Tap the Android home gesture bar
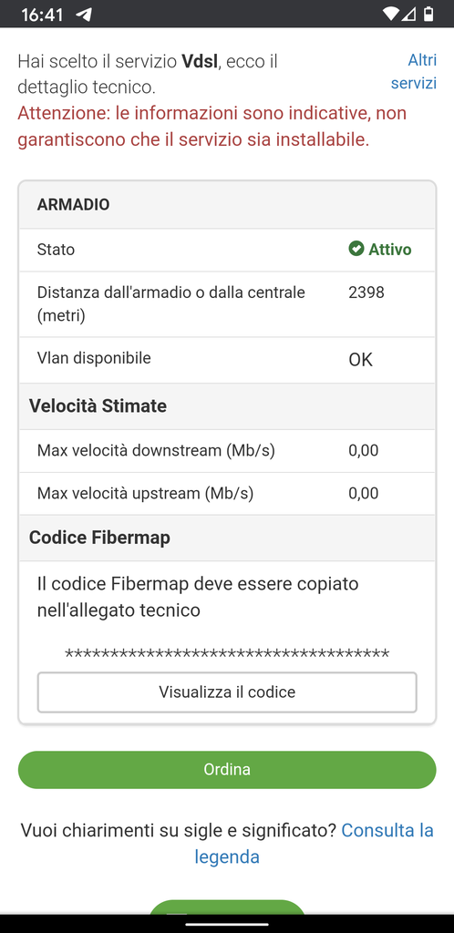 coord(227,924)
